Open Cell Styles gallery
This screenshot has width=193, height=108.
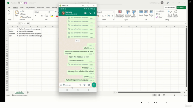coord(134,14)
